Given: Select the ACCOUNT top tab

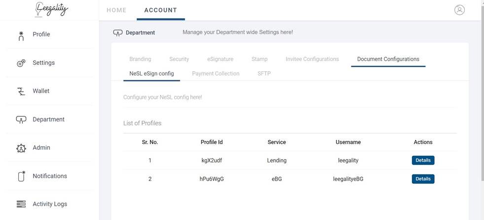Looking at the screenshot, I should [x=161, y=10].
